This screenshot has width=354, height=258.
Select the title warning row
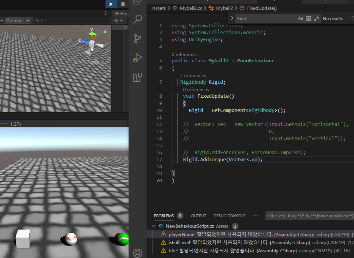click(250, 251)
